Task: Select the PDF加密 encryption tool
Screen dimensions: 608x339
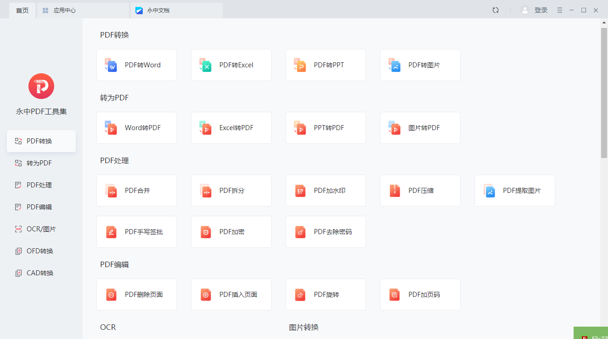Action: point(231,232)
